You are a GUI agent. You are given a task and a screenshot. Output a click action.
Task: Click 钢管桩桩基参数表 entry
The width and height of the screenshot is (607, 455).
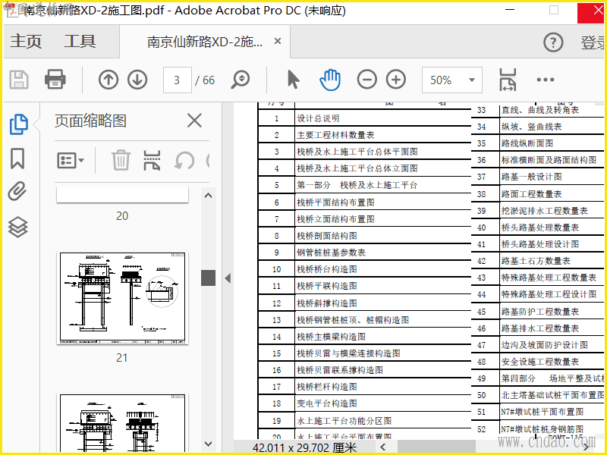(331, 253)
